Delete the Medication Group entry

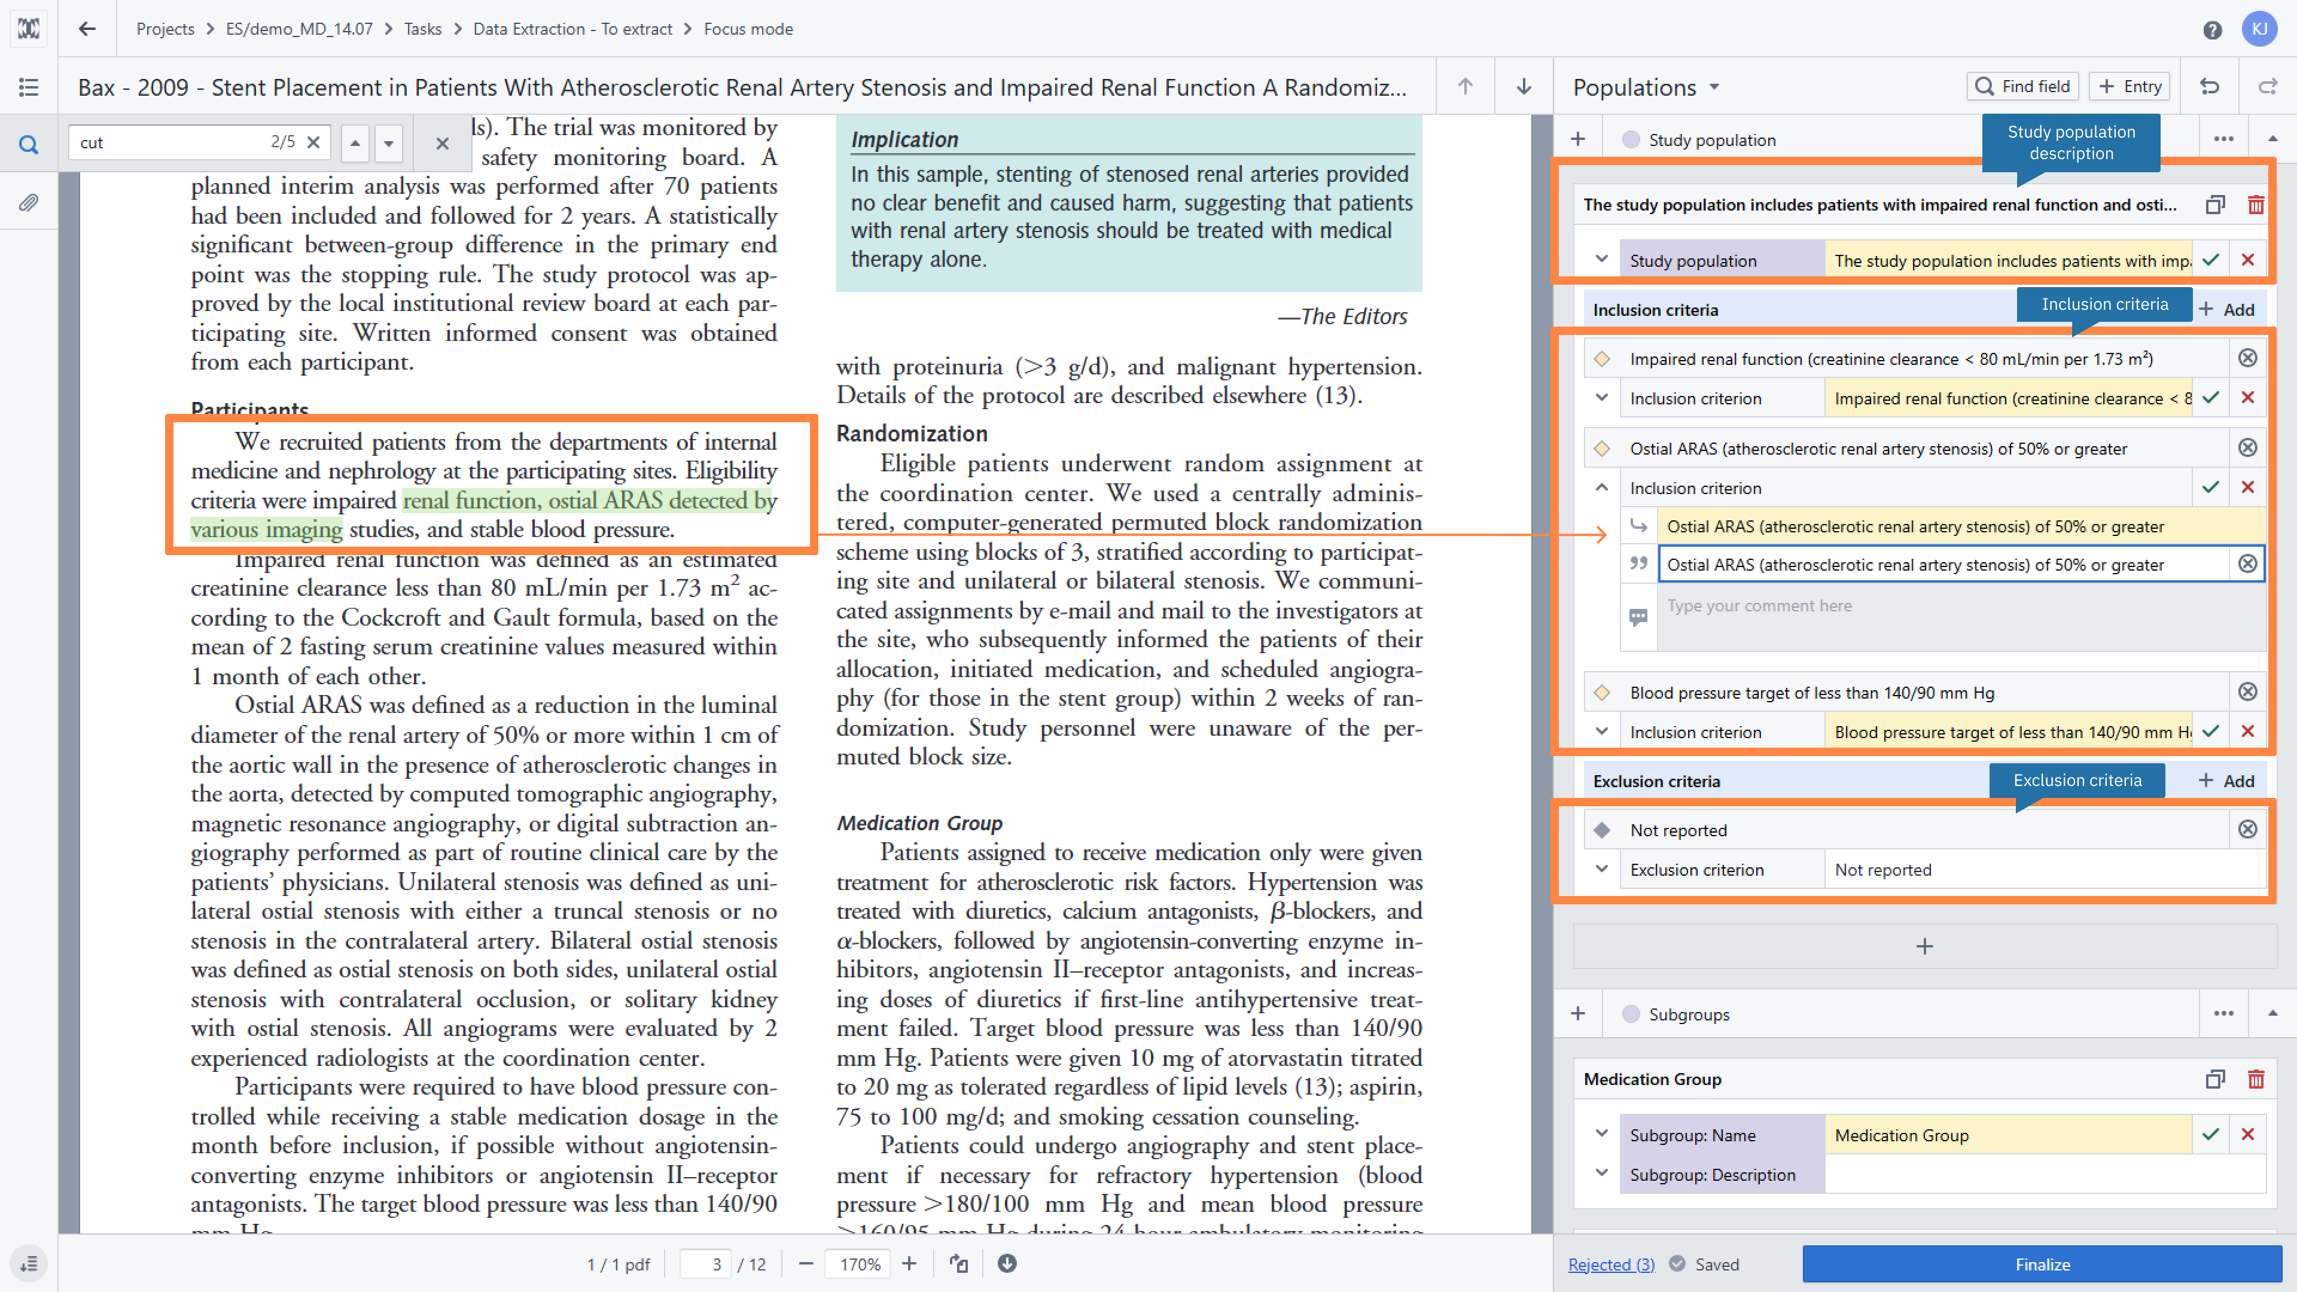pos(2256,1079)
